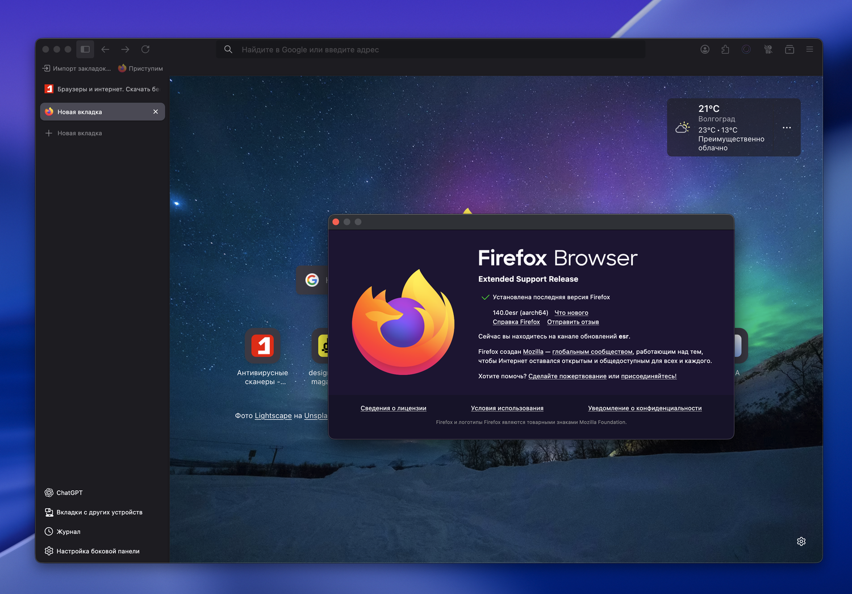Reload the current page
Viewport: 852px width, 594px height.
pos(145,49)
